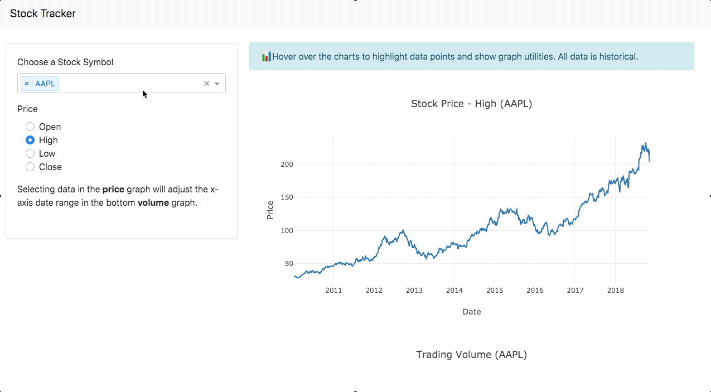
Task: Select the Low price radio button
Action: tap(30, 153)
